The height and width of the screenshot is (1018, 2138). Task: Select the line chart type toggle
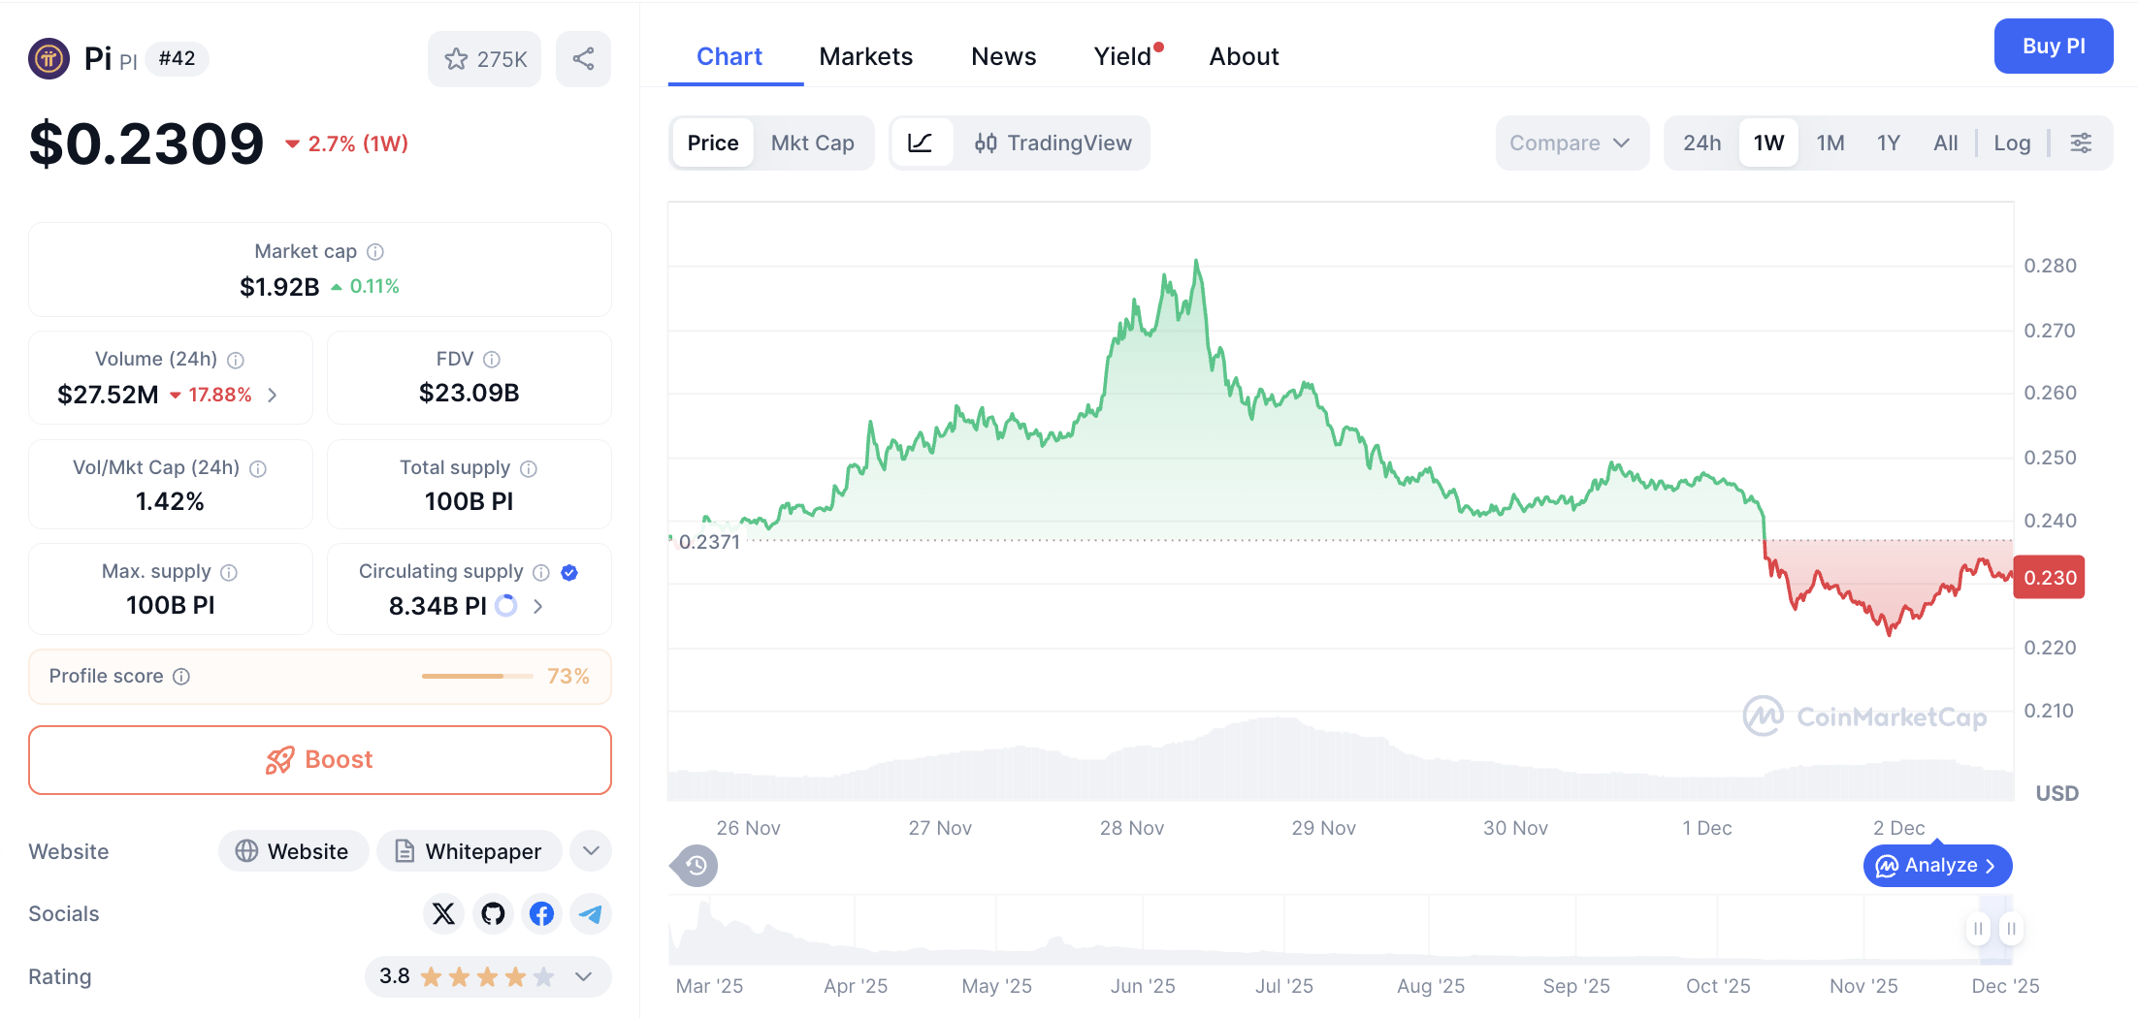(923, 143)
